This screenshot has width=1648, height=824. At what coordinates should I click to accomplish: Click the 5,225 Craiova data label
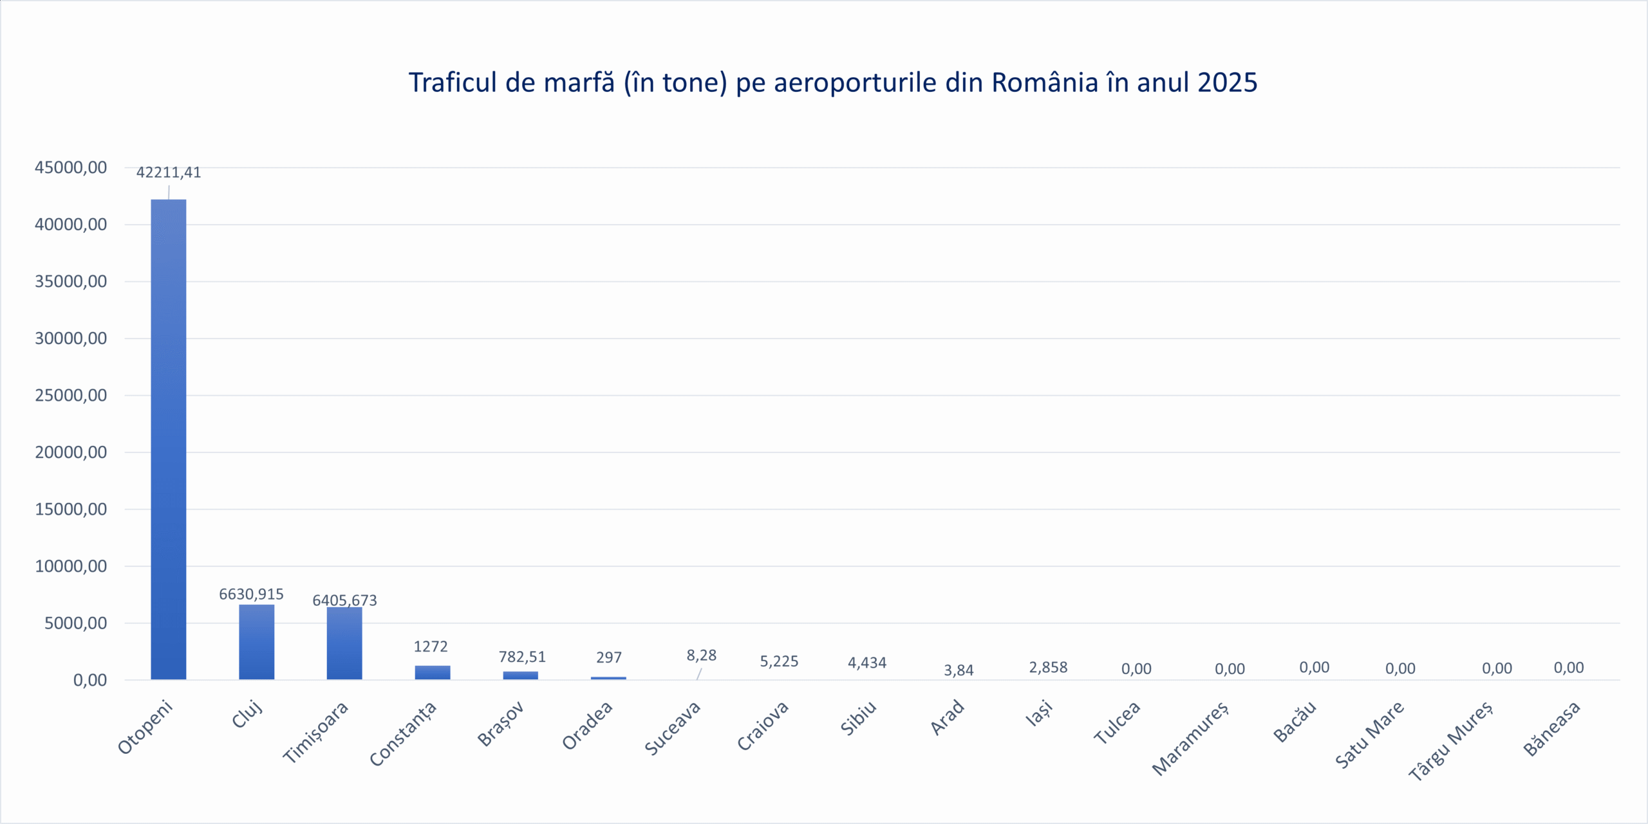coord(779,661)
